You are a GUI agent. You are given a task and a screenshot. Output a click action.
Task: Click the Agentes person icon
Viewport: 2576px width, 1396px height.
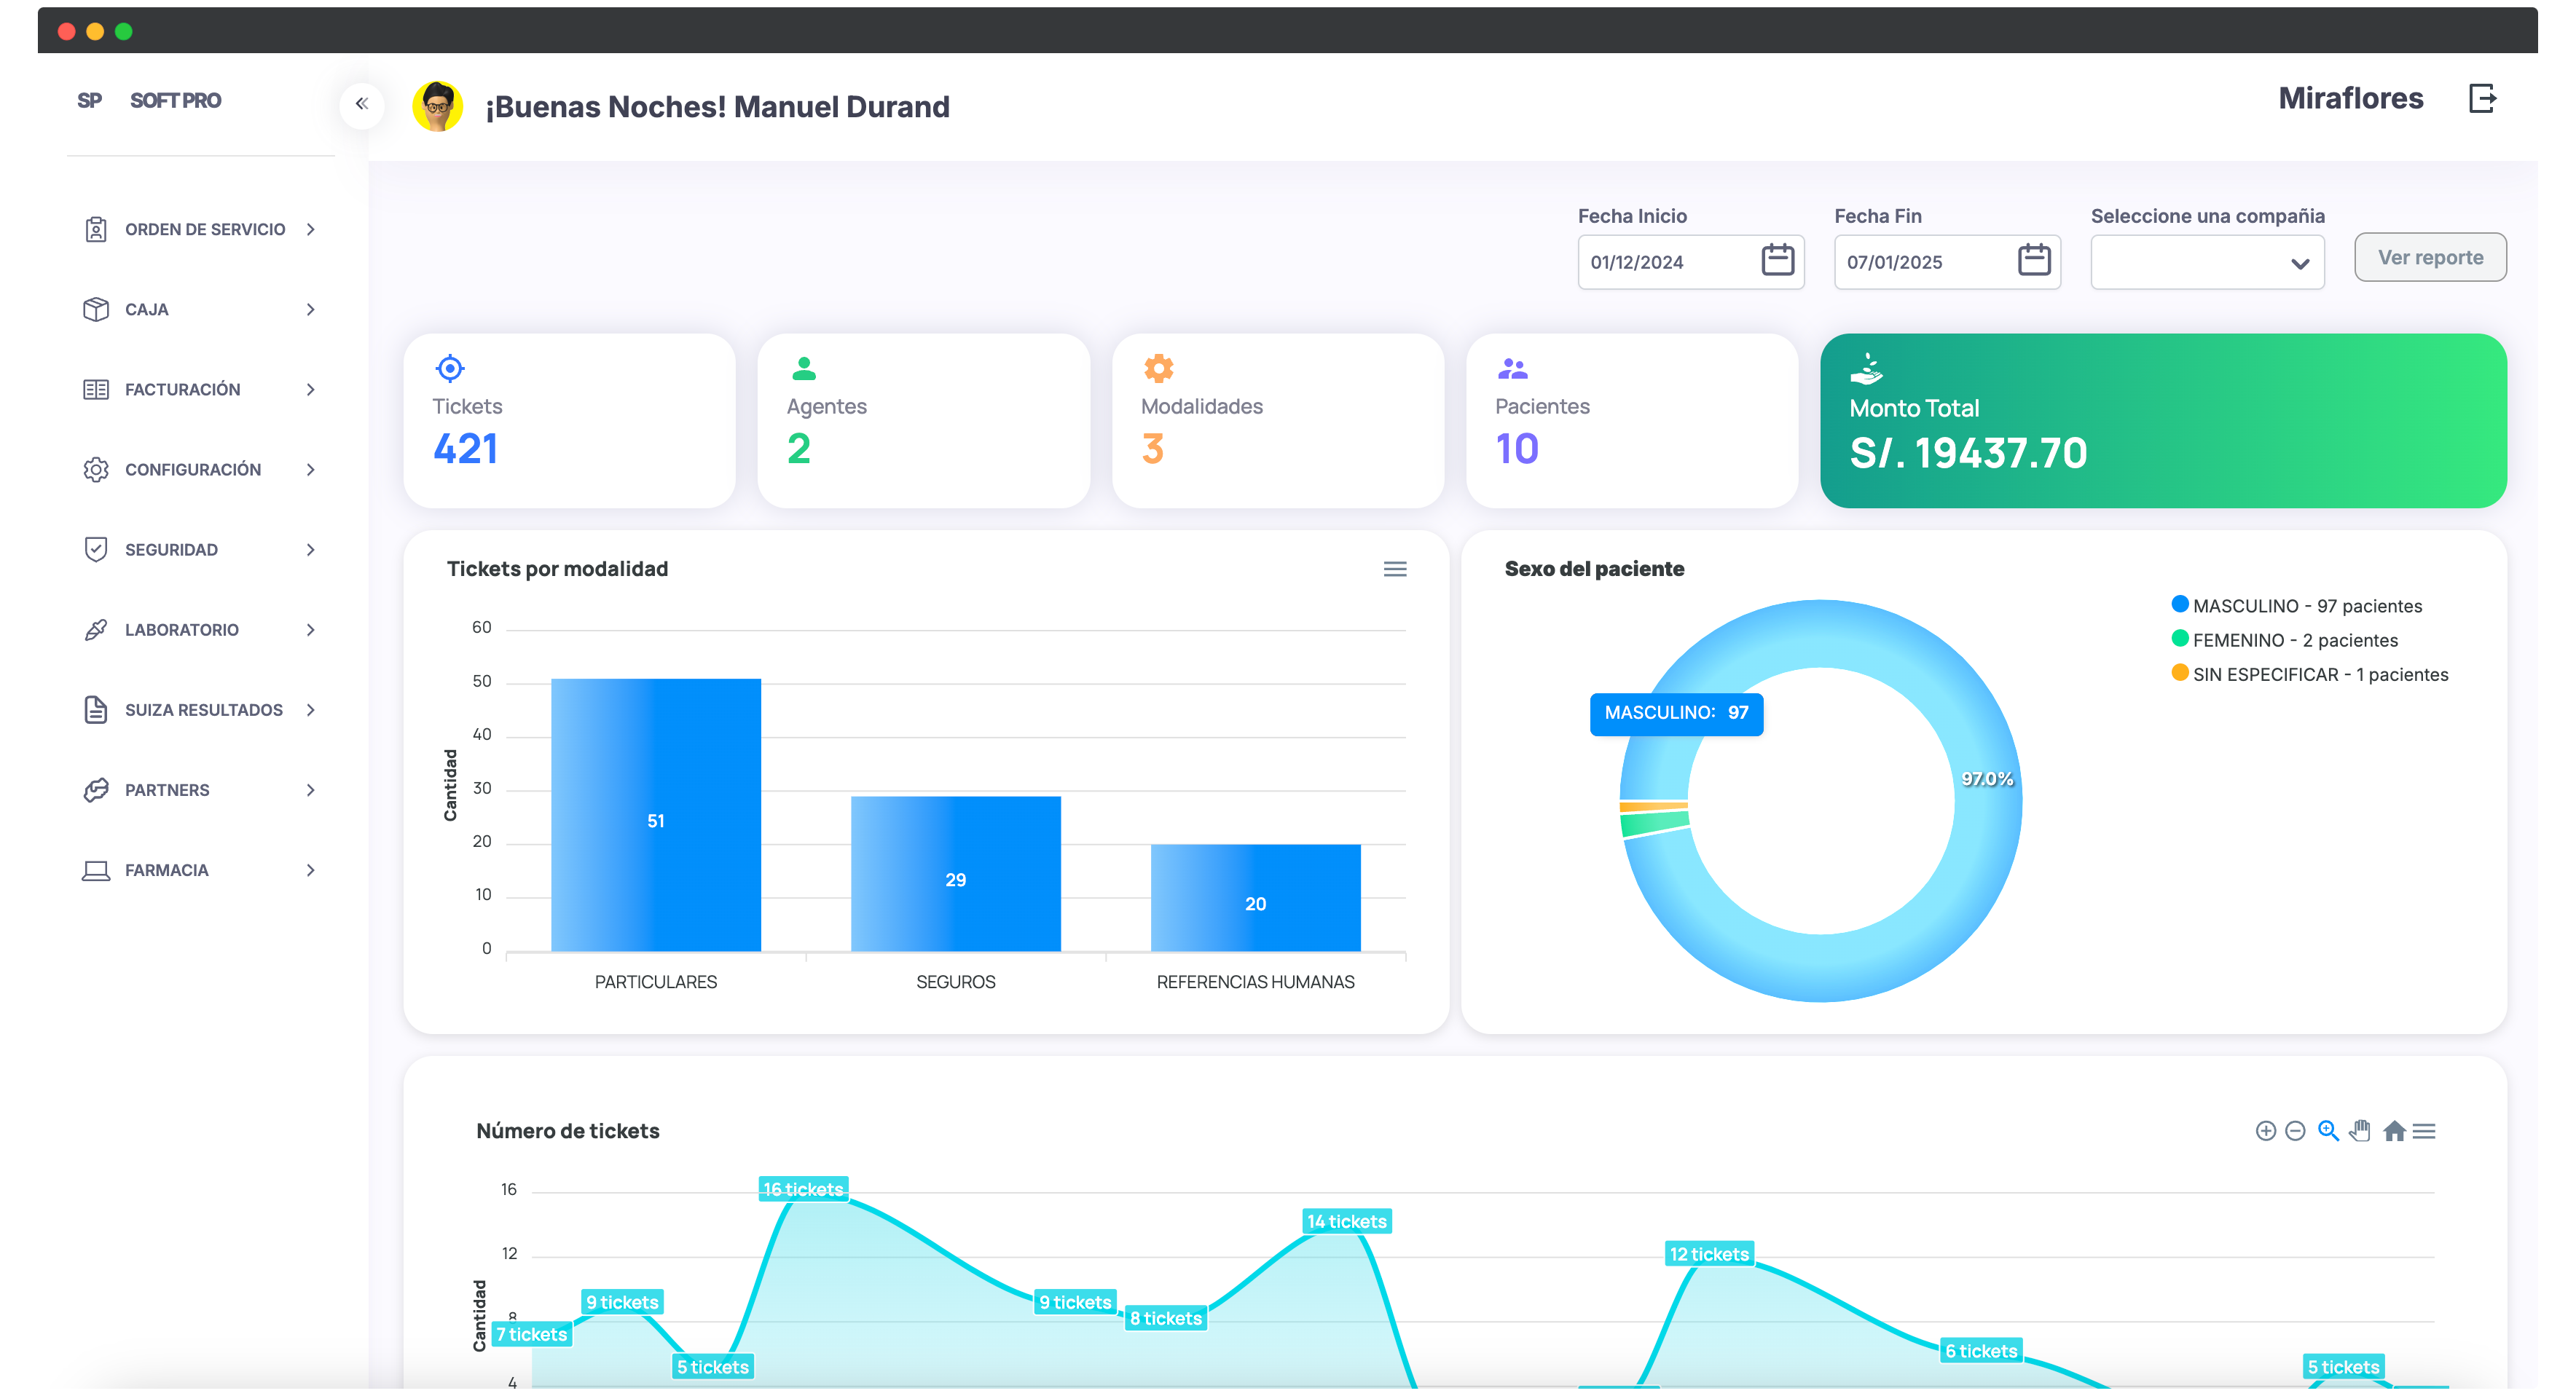pyautogui.click(x=804, y=368)
